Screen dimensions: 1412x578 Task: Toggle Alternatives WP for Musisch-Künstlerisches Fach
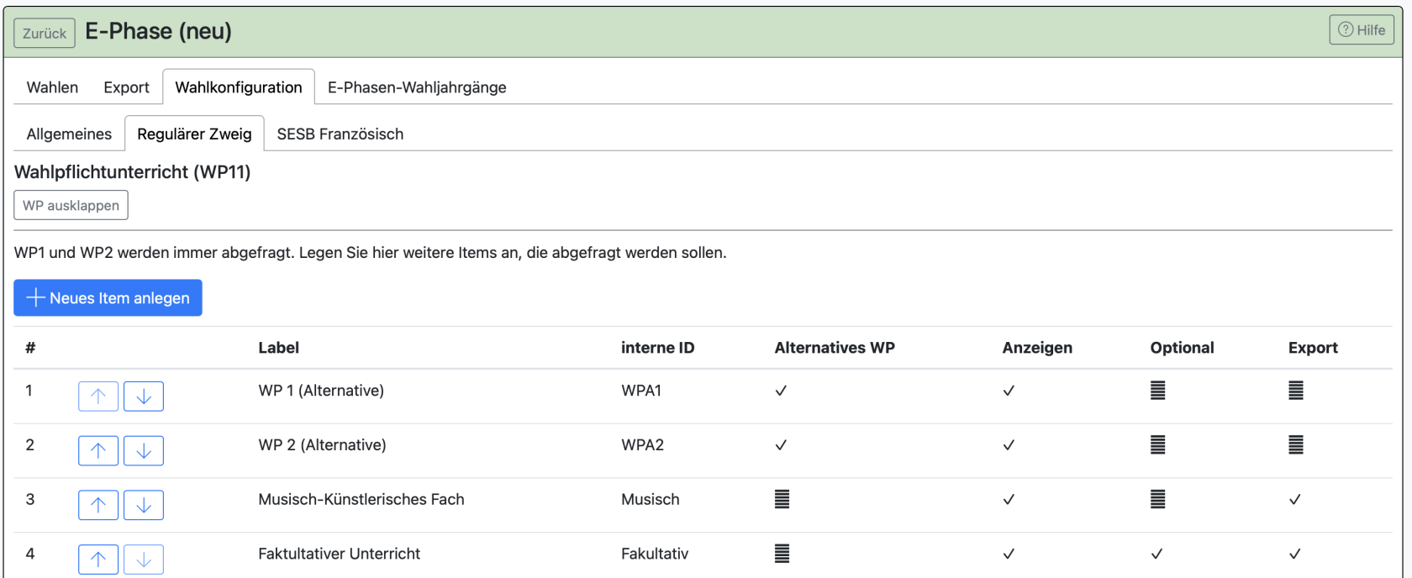pyautogui.click(x=782, y=500)
